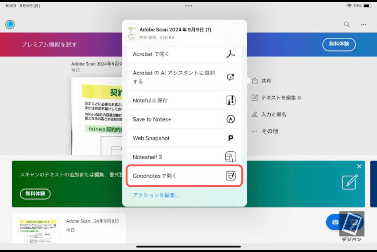Select Acrobat の AI アシスタントに質問する
Viewport: 377px width, 252px height.
[184, 77]
